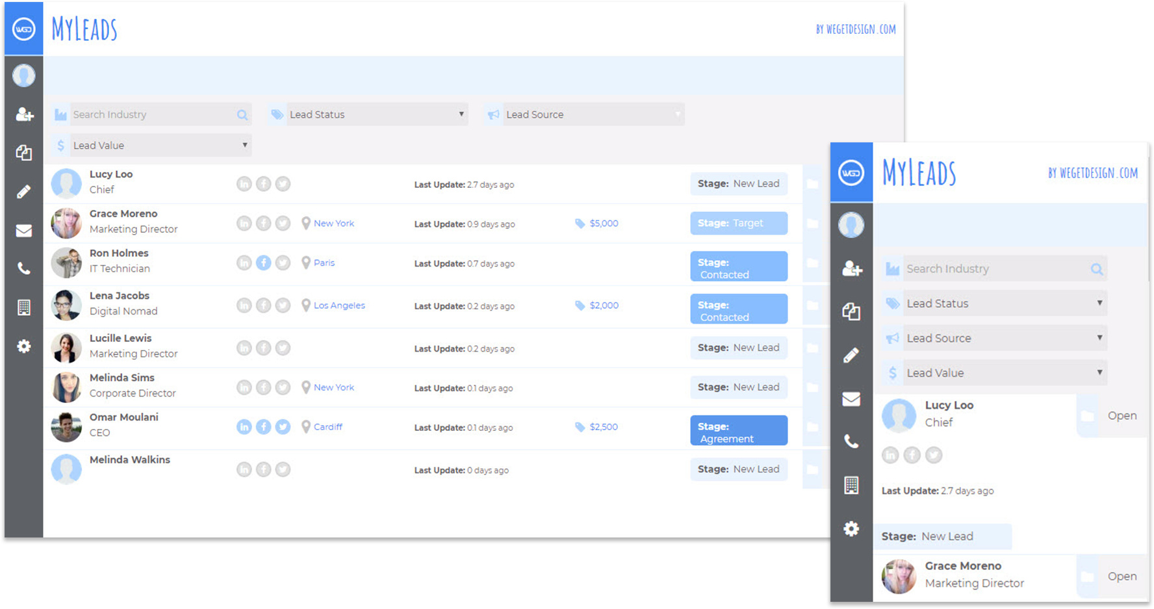Click Lucy Loo's Stage: New Lead in mobile view

(x=942, y=537)
